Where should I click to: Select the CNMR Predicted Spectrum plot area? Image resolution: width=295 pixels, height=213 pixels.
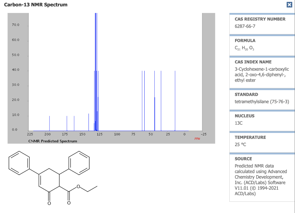(115, 72)
